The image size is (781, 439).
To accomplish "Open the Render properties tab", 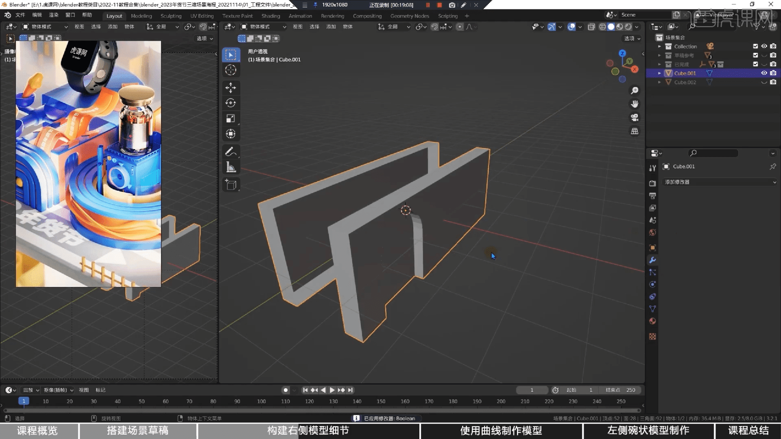I will pyautogui.click(x=652, y=183).
